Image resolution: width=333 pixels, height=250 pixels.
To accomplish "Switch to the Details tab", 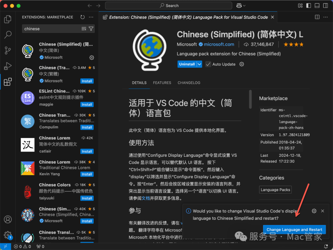I will (x=139, y=83).
